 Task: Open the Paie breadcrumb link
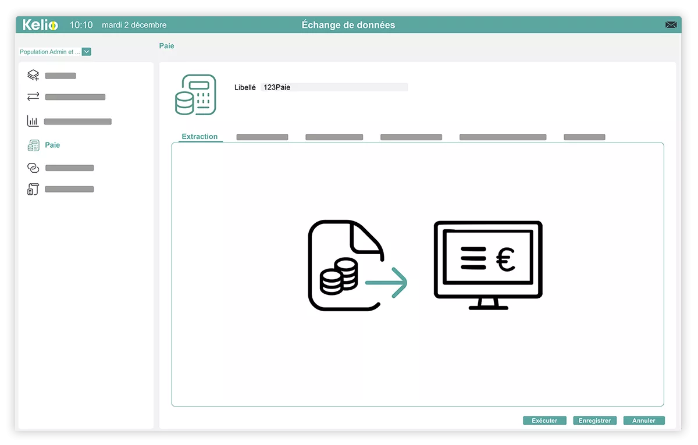tap(166, 45)
